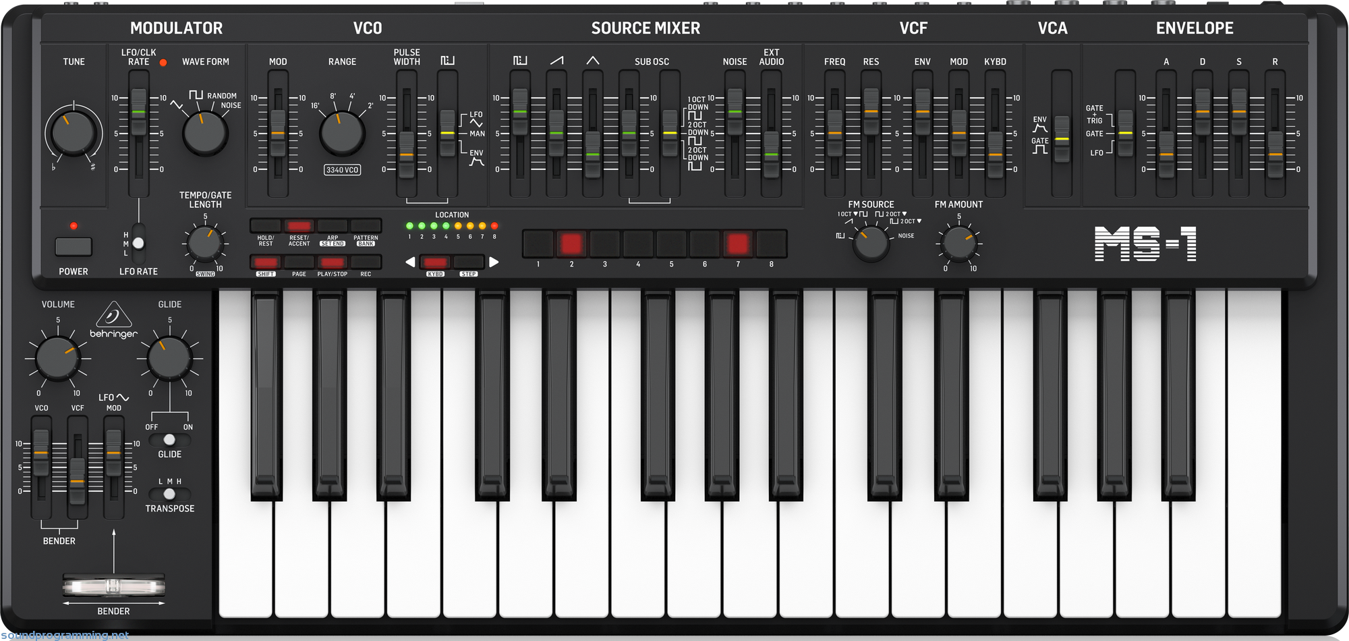Click sequencer step button 6

[705, 244]
